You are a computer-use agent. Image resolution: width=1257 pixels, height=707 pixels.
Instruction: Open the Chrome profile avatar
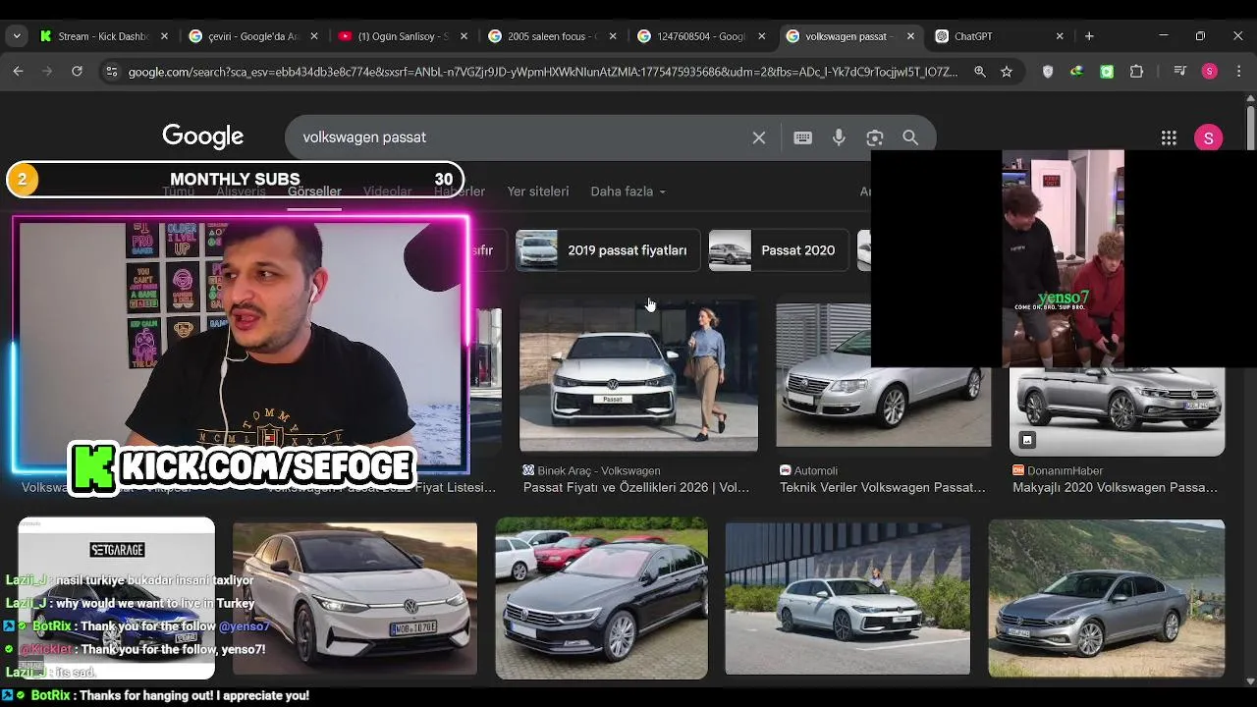tap(1210, 72)
